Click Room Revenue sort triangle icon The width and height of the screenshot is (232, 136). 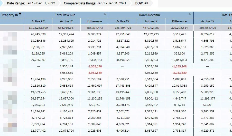[190, 14]
